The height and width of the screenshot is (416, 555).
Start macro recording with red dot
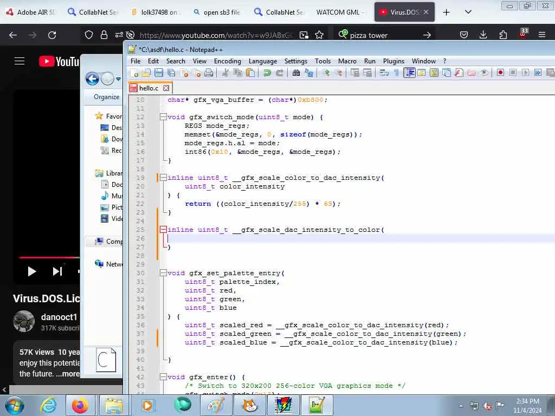click(500, 73)
